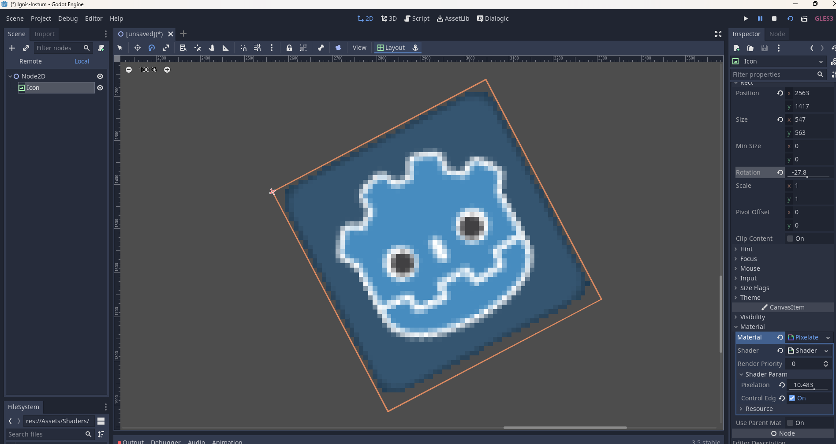Activate the Rotate Mode tool
The image size is (836, 444).
click(x=152, y=48)
